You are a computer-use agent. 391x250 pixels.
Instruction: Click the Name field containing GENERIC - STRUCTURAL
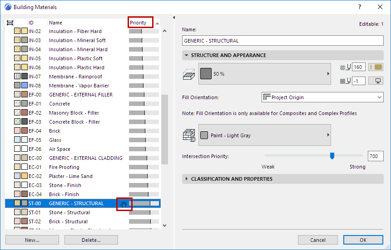(x=283, y=41)
